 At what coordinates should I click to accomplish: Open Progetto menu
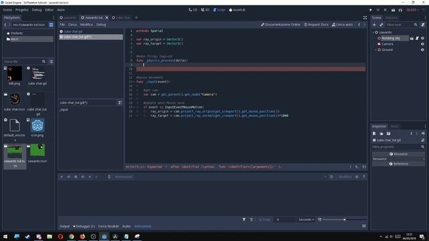[22, 10]
